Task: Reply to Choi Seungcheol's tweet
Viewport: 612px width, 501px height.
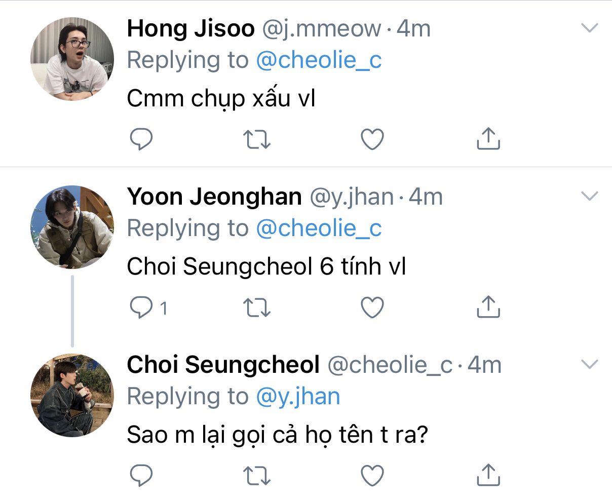Action: point(141,476)
